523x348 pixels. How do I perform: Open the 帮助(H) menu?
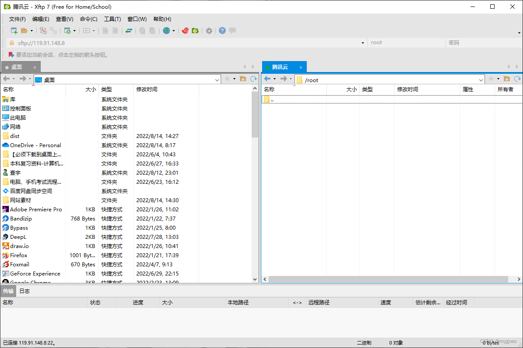[162, 19]
